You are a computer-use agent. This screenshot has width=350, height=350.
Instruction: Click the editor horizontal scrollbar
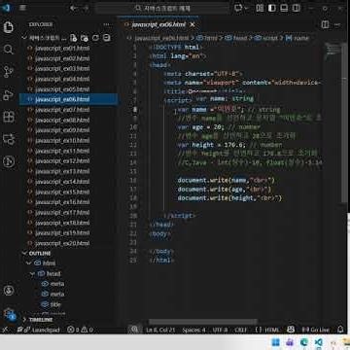[x=203, y=322]
